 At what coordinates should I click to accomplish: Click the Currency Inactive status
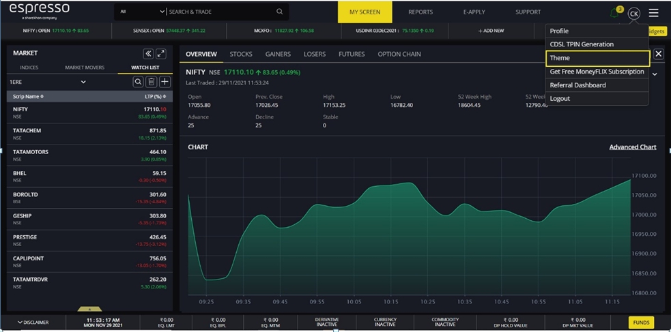[x=385, y=322]
